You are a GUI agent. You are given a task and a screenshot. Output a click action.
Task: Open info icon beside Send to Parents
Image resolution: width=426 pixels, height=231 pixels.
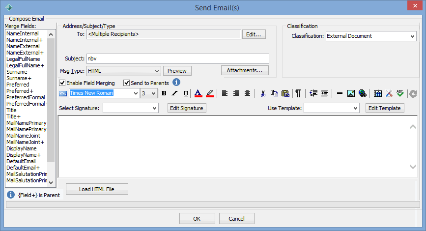[x=176, y=82]
